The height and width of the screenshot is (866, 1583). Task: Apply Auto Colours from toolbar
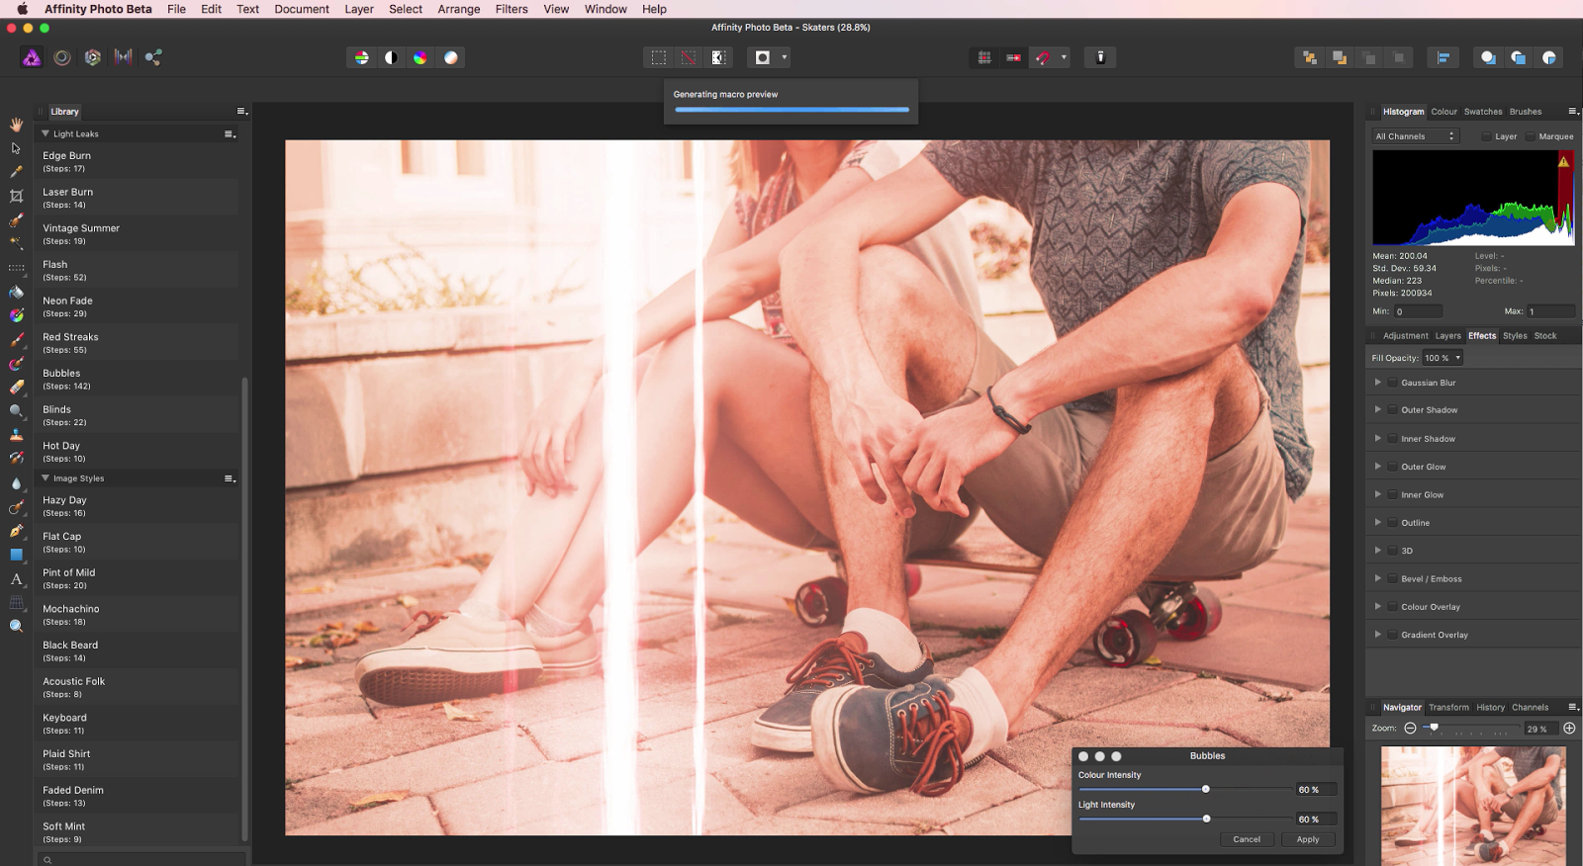(x=420, y=57)
